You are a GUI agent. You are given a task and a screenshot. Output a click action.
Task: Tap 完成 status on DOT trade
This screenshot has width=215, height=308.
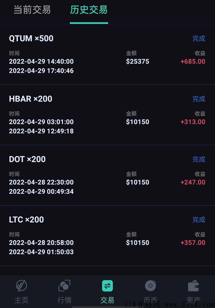point(199,159)
